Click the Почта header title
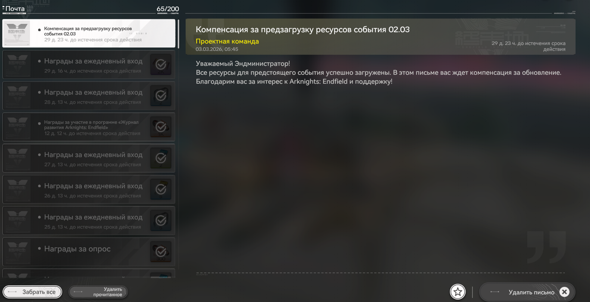590x302 pixels. pos(15,9)
